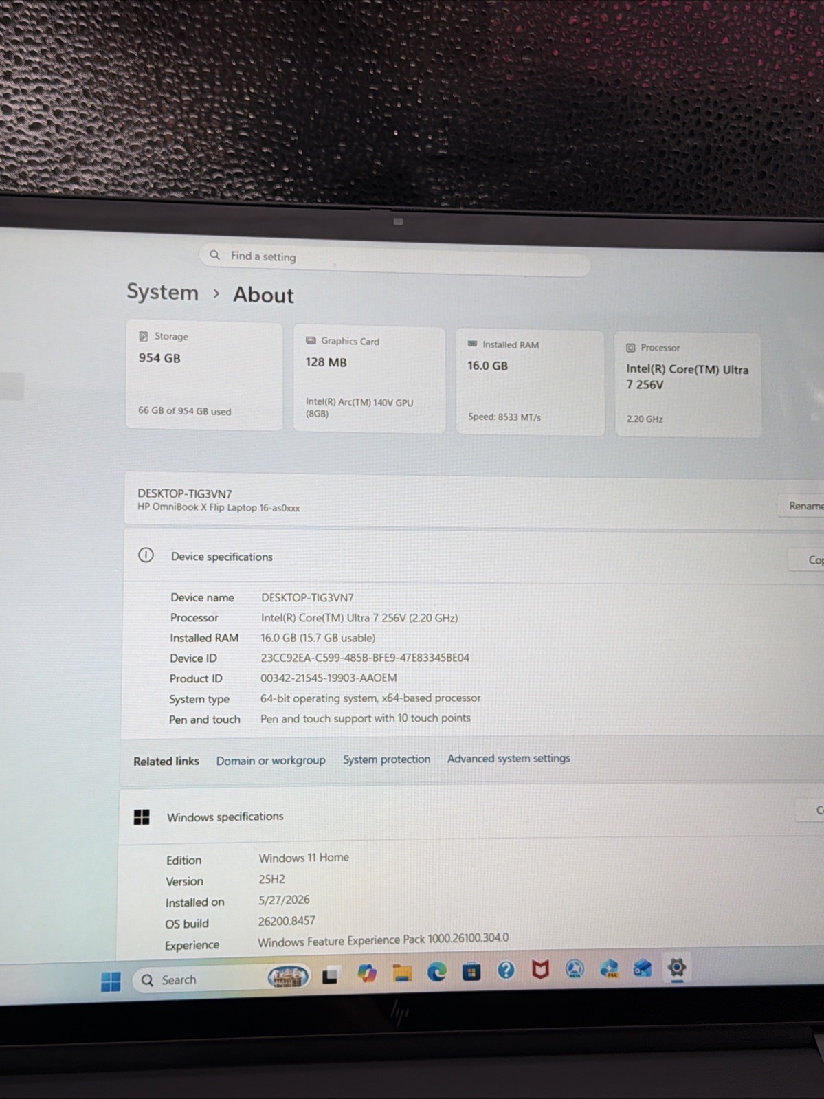Rename this PC button
Image resolution: width=824 pixels, height=1099 pixels.
(x=802, y=506)
